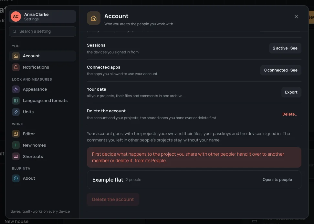Select Language and formats
Viewport: 314px width, 224px height.
(42, 101)
